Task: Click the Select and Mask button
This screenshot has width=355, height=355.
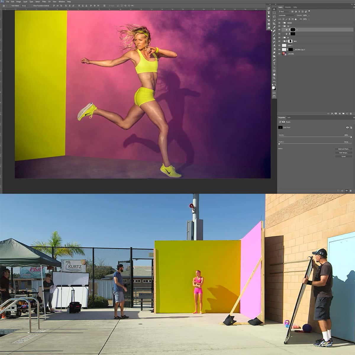Action: pos(343,149)
